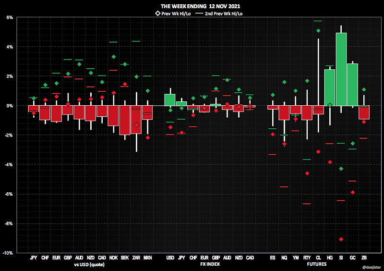Select the 'vs USD (quote)' group label
This screenshot has height=271, width=384.
89,264
